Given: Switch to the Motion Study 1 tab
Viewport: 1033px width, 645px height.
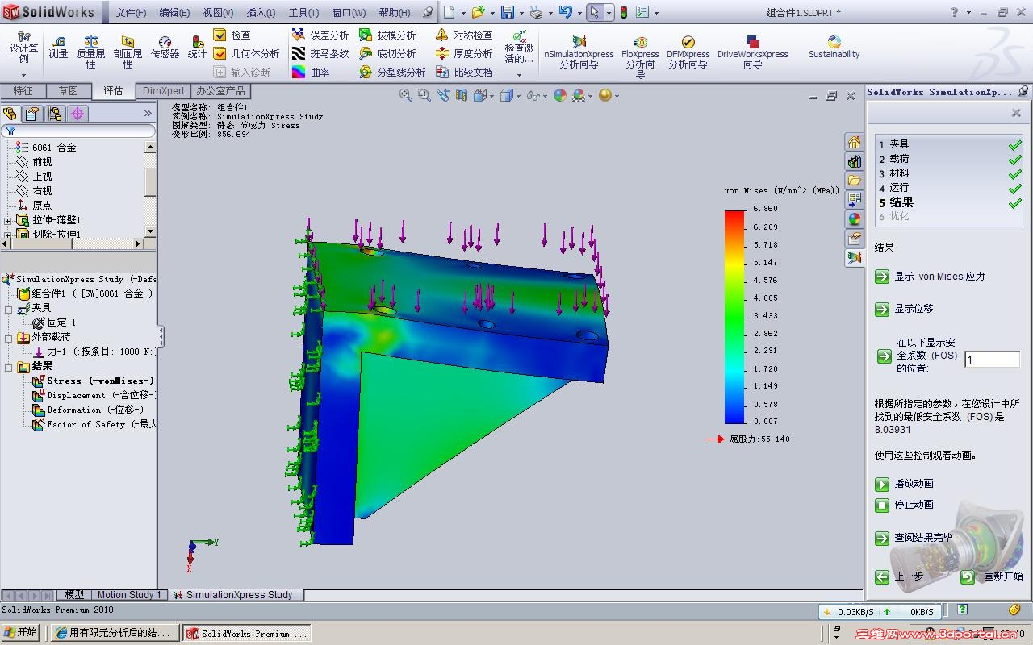Looking at the screenshot, I should pos(130,595).
